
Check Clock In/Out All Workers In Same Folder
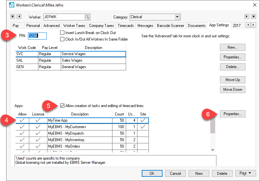[x=62, y=39]
